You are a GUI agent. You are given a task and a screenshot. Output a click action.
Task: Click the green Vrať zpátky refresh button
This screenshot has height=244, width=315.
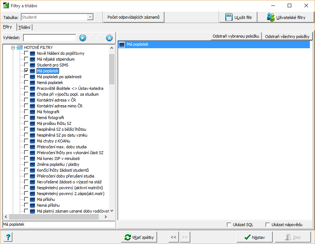click(x=139, y=237)
